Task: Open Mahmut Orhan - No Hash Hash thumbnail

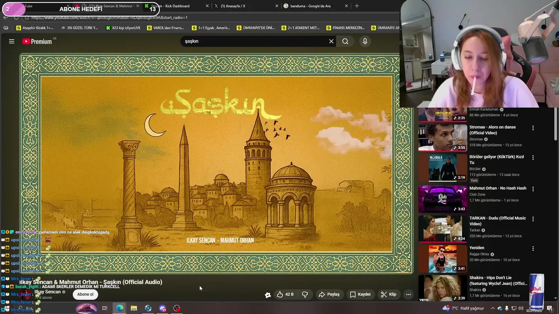Action: coord(442,198)
